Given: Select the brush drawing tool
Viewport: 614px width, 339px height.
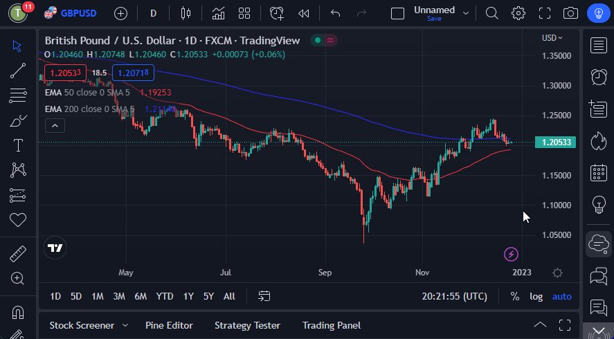Looking at the screenshot, I should [17, 120].
